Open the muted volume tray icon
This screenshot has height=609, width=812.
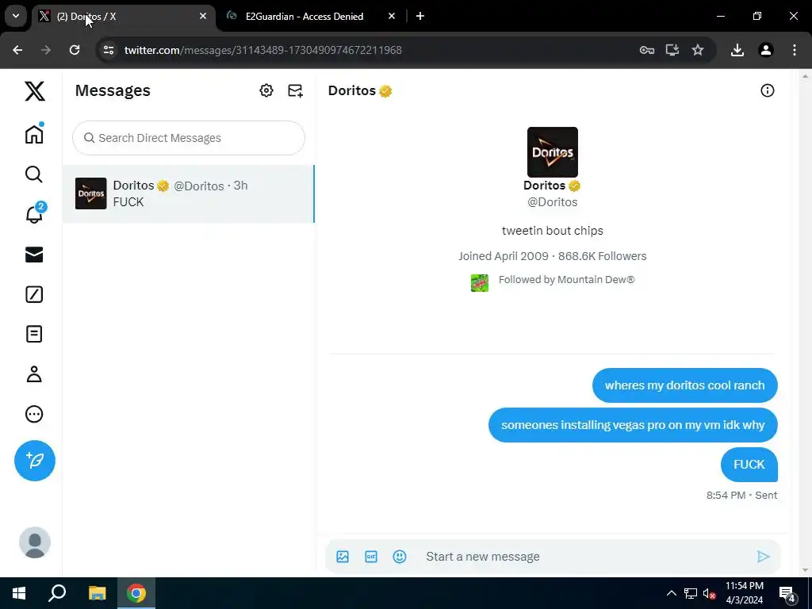coord(709,593)
